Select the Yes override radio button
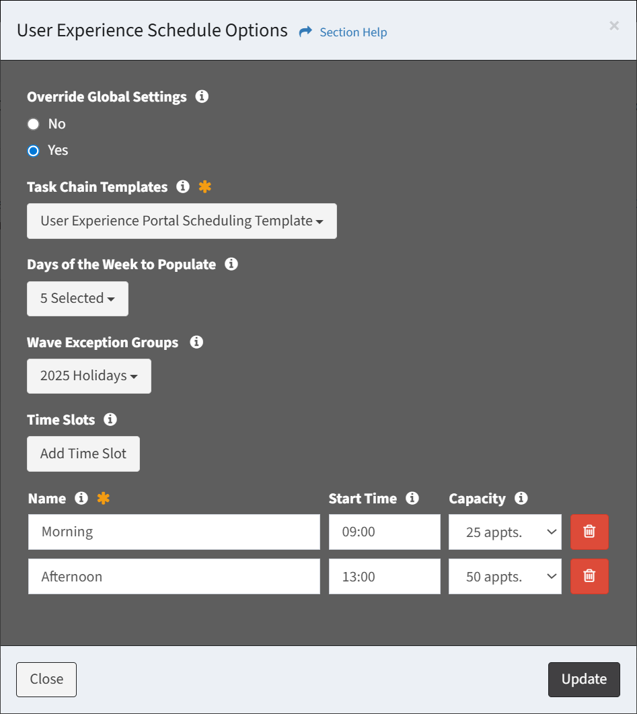Viewport: 637px width, 714px height. pyautogui.click(x=33, y=151)
